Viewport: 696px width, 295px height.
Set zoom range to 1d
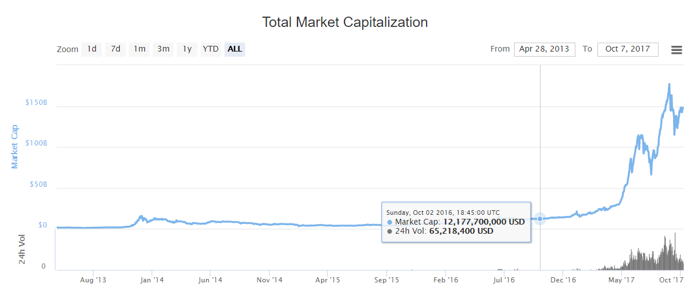pos(92,49)
